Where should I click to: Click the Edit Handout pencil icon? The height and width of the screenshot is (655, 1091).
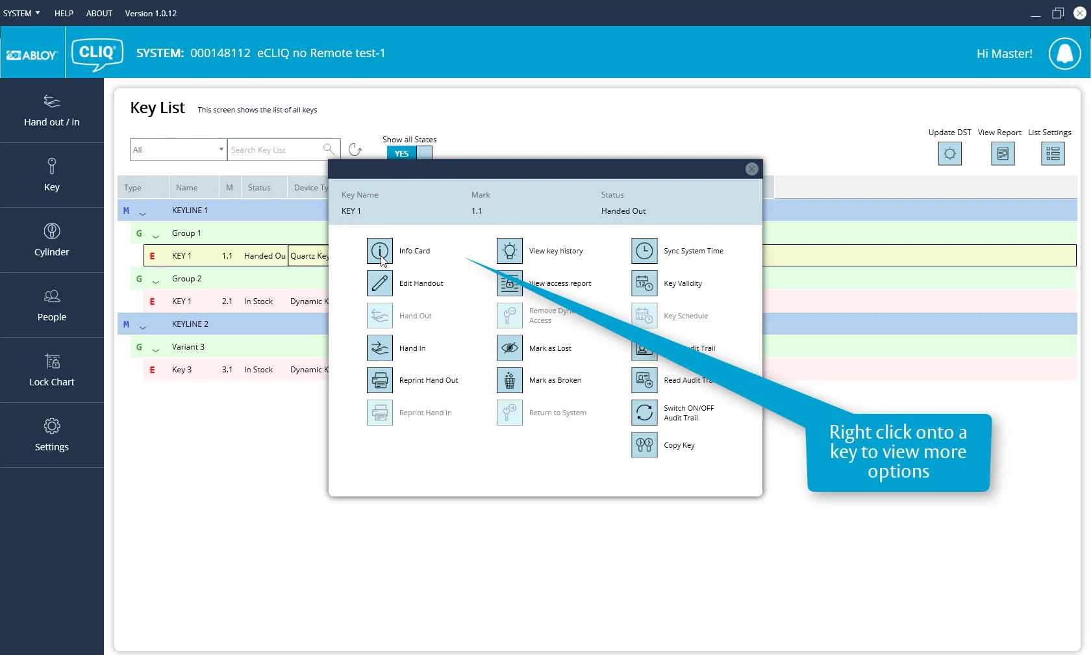(x=380, y=283)
